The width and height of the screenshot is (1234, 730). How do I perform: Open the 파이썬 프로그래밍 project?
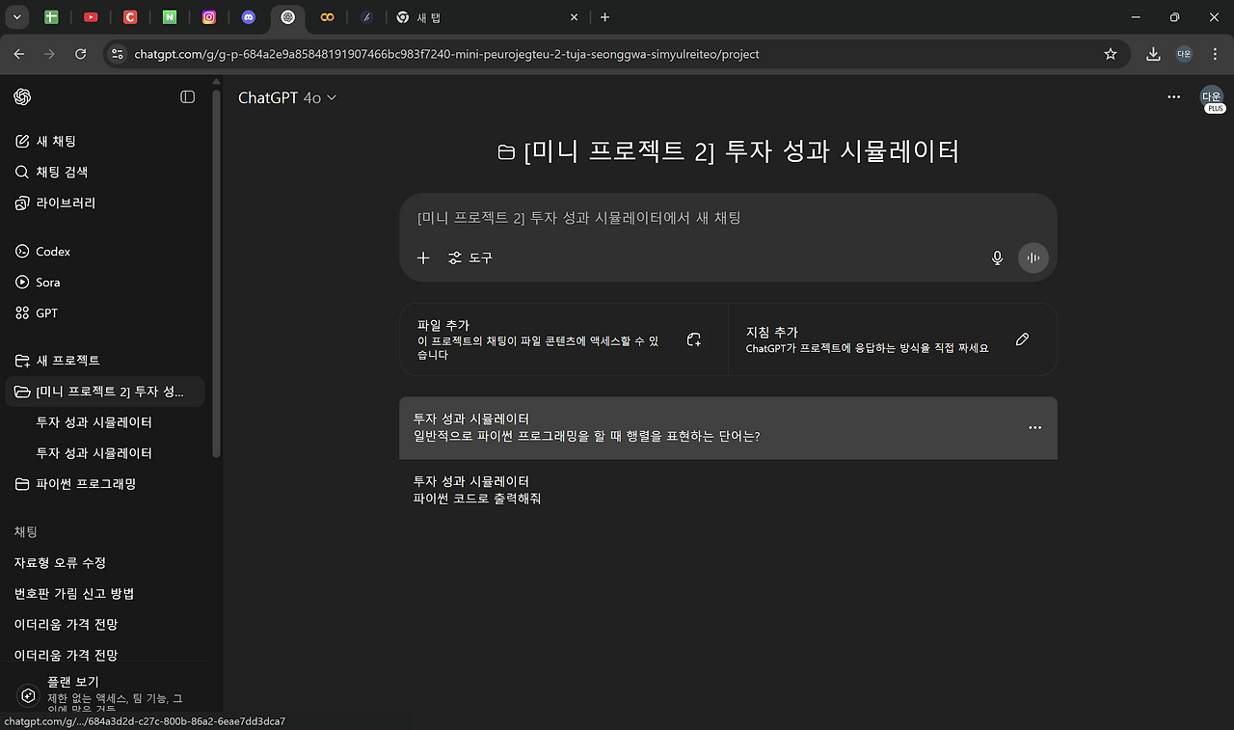coord(105,483)
